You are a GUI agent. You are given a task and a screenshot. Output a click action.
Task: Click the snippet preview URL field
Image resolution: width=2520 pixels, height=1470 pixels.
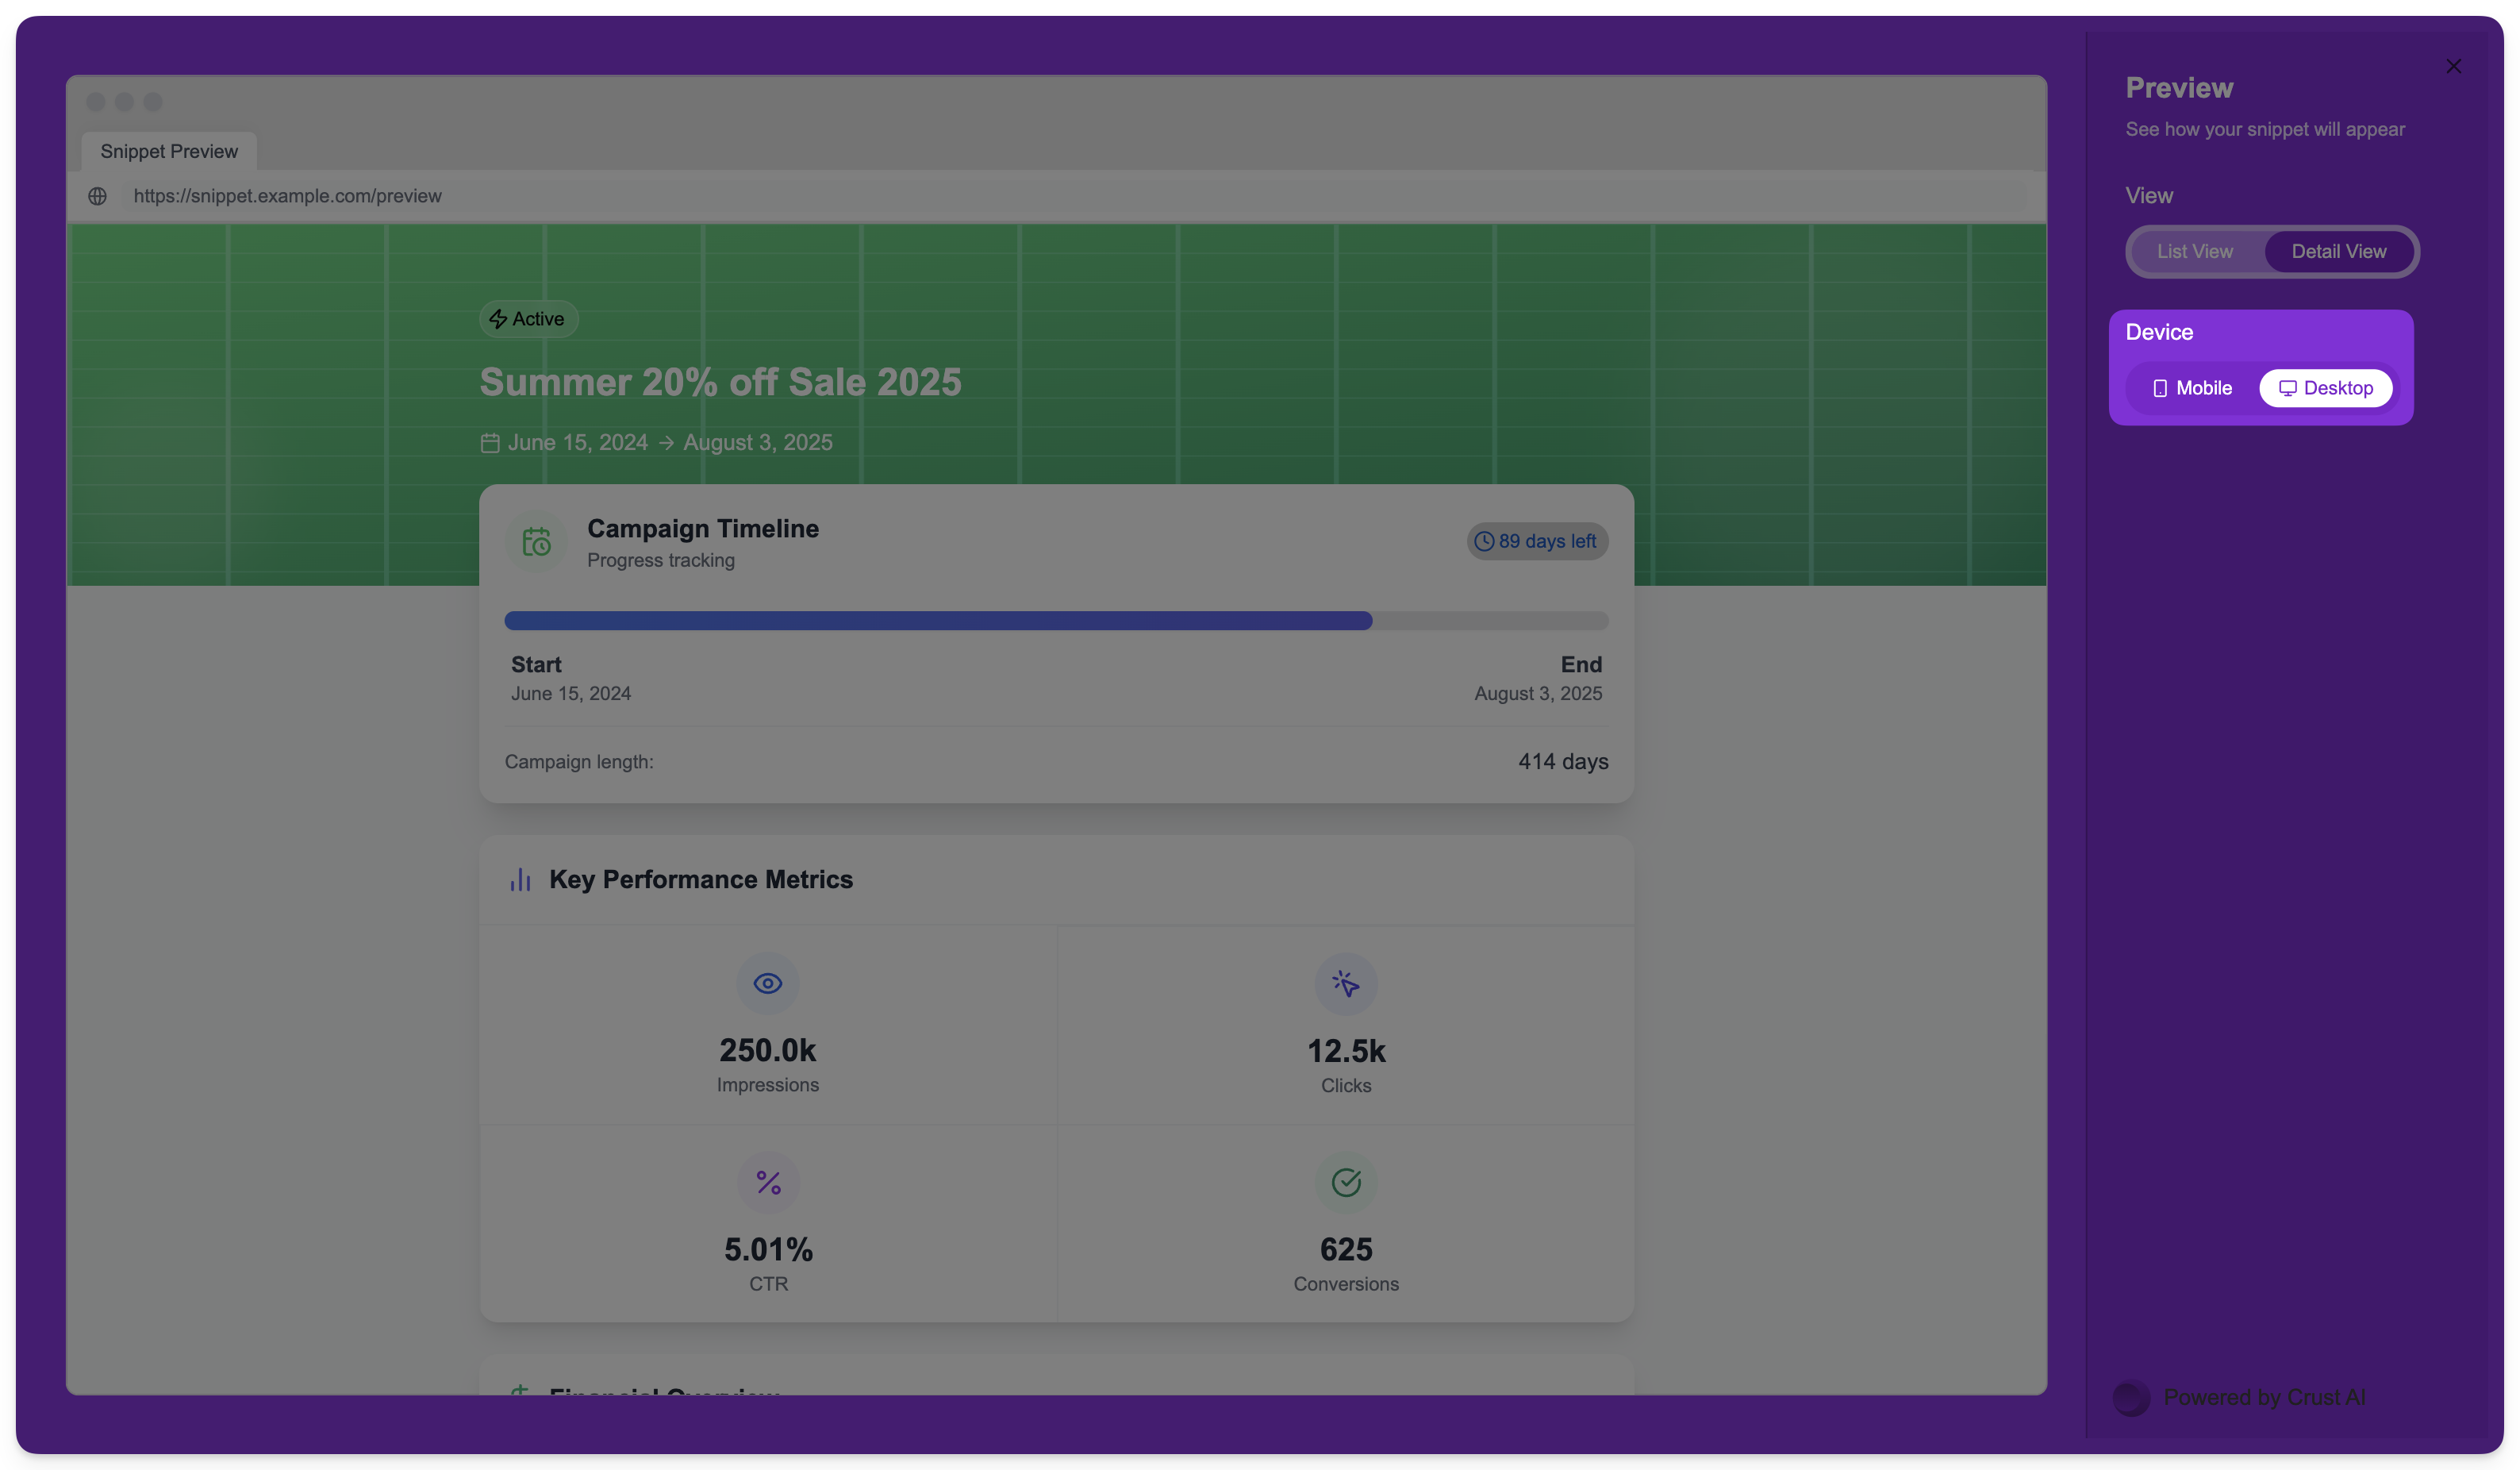click(x=287, y=196)
